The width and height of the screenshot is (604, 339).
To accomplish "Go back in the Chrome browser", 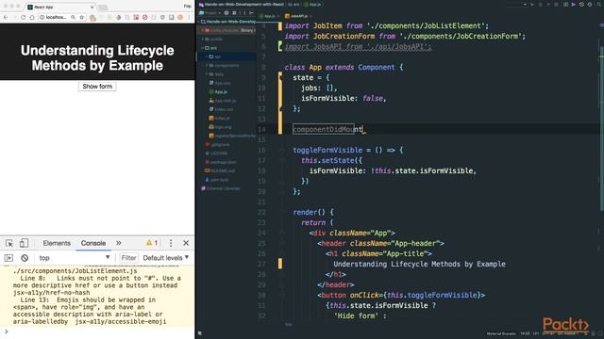I will click(6, 17).
